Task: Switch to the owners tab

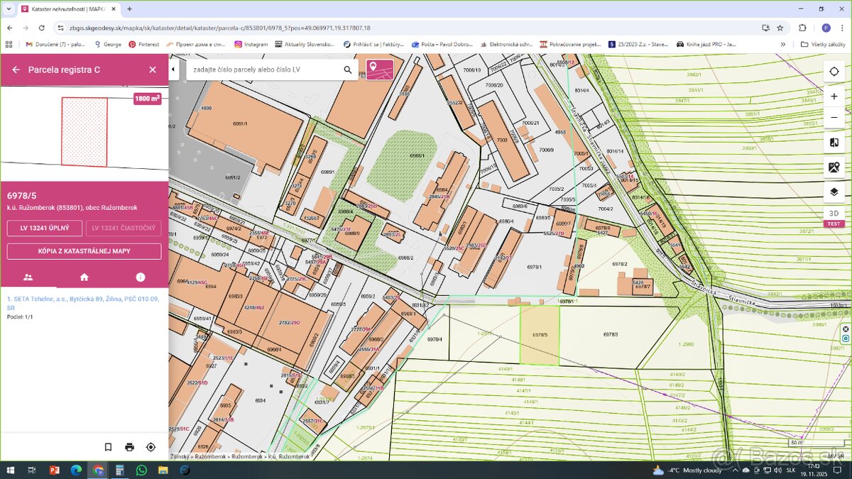Action: pos(28,277)
